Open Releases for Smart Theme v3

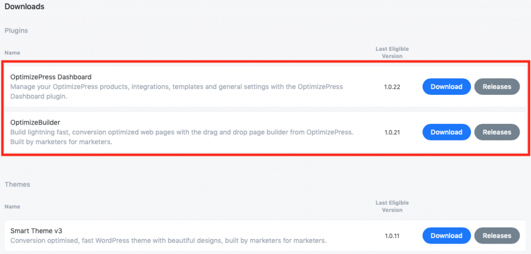(497, 236)
